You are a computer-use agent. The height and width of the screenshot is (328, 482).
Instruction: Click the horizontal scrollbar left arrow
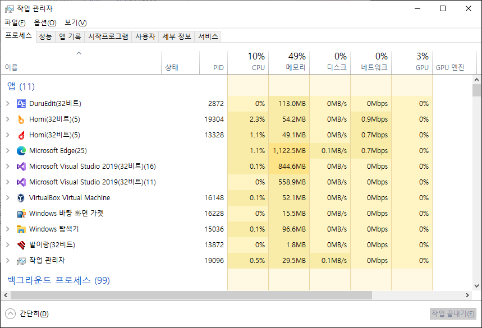[x=6, y=295]
